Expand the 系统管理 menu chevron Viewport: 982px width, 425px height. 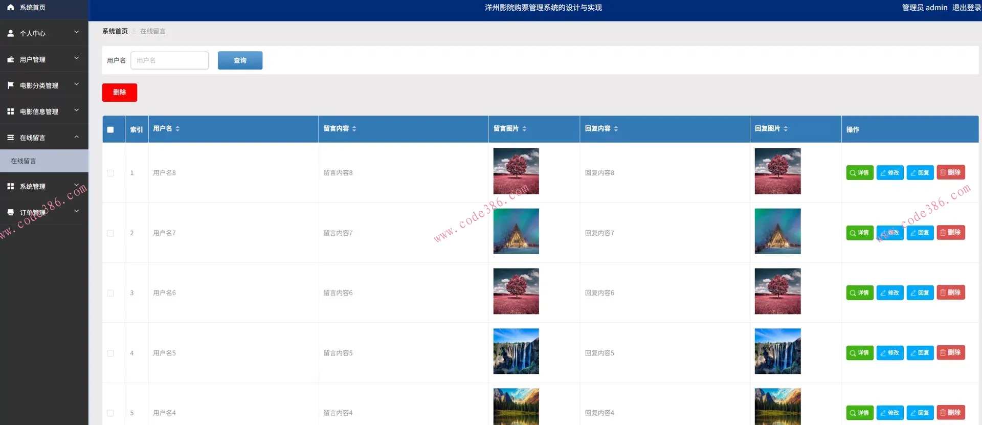pyautogui.click(x=77, y=185)
